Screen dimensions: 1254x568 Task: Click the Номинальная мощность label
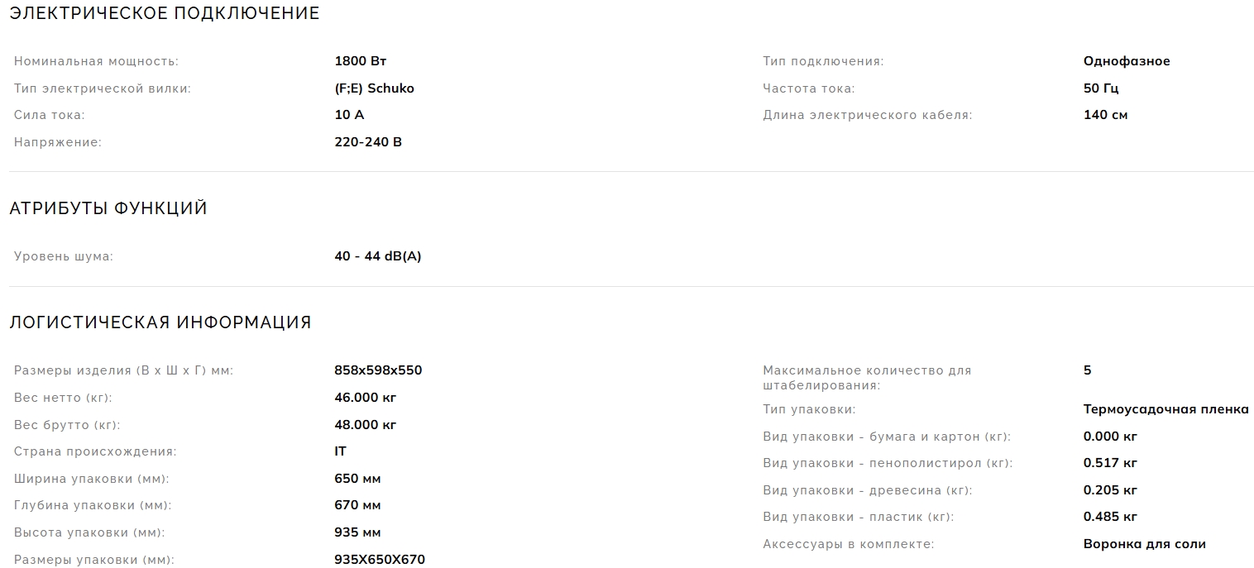coord(96,61)
